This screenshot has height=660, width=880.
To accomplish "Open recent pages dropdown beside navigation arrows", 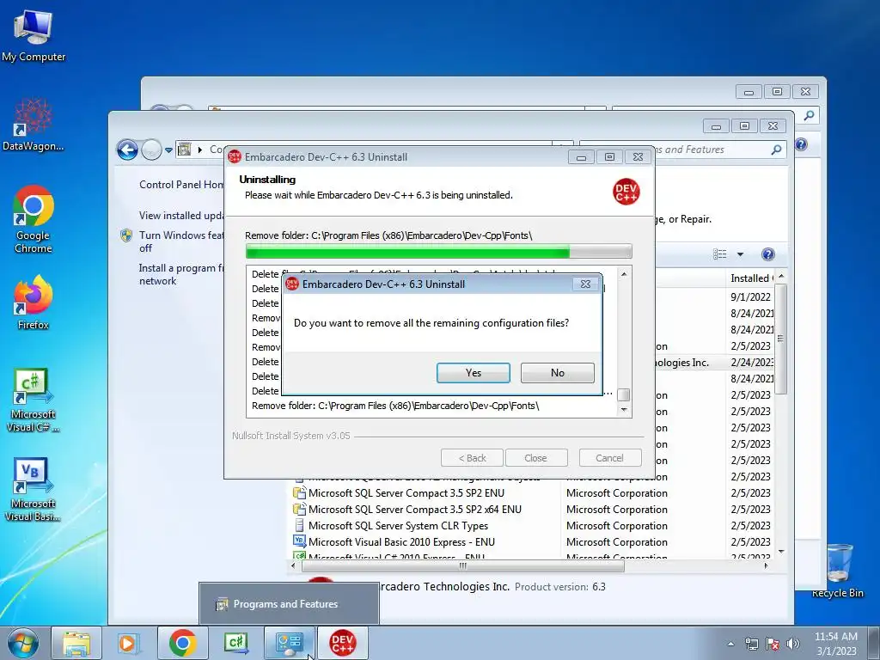I will click(x=169, y=150).
